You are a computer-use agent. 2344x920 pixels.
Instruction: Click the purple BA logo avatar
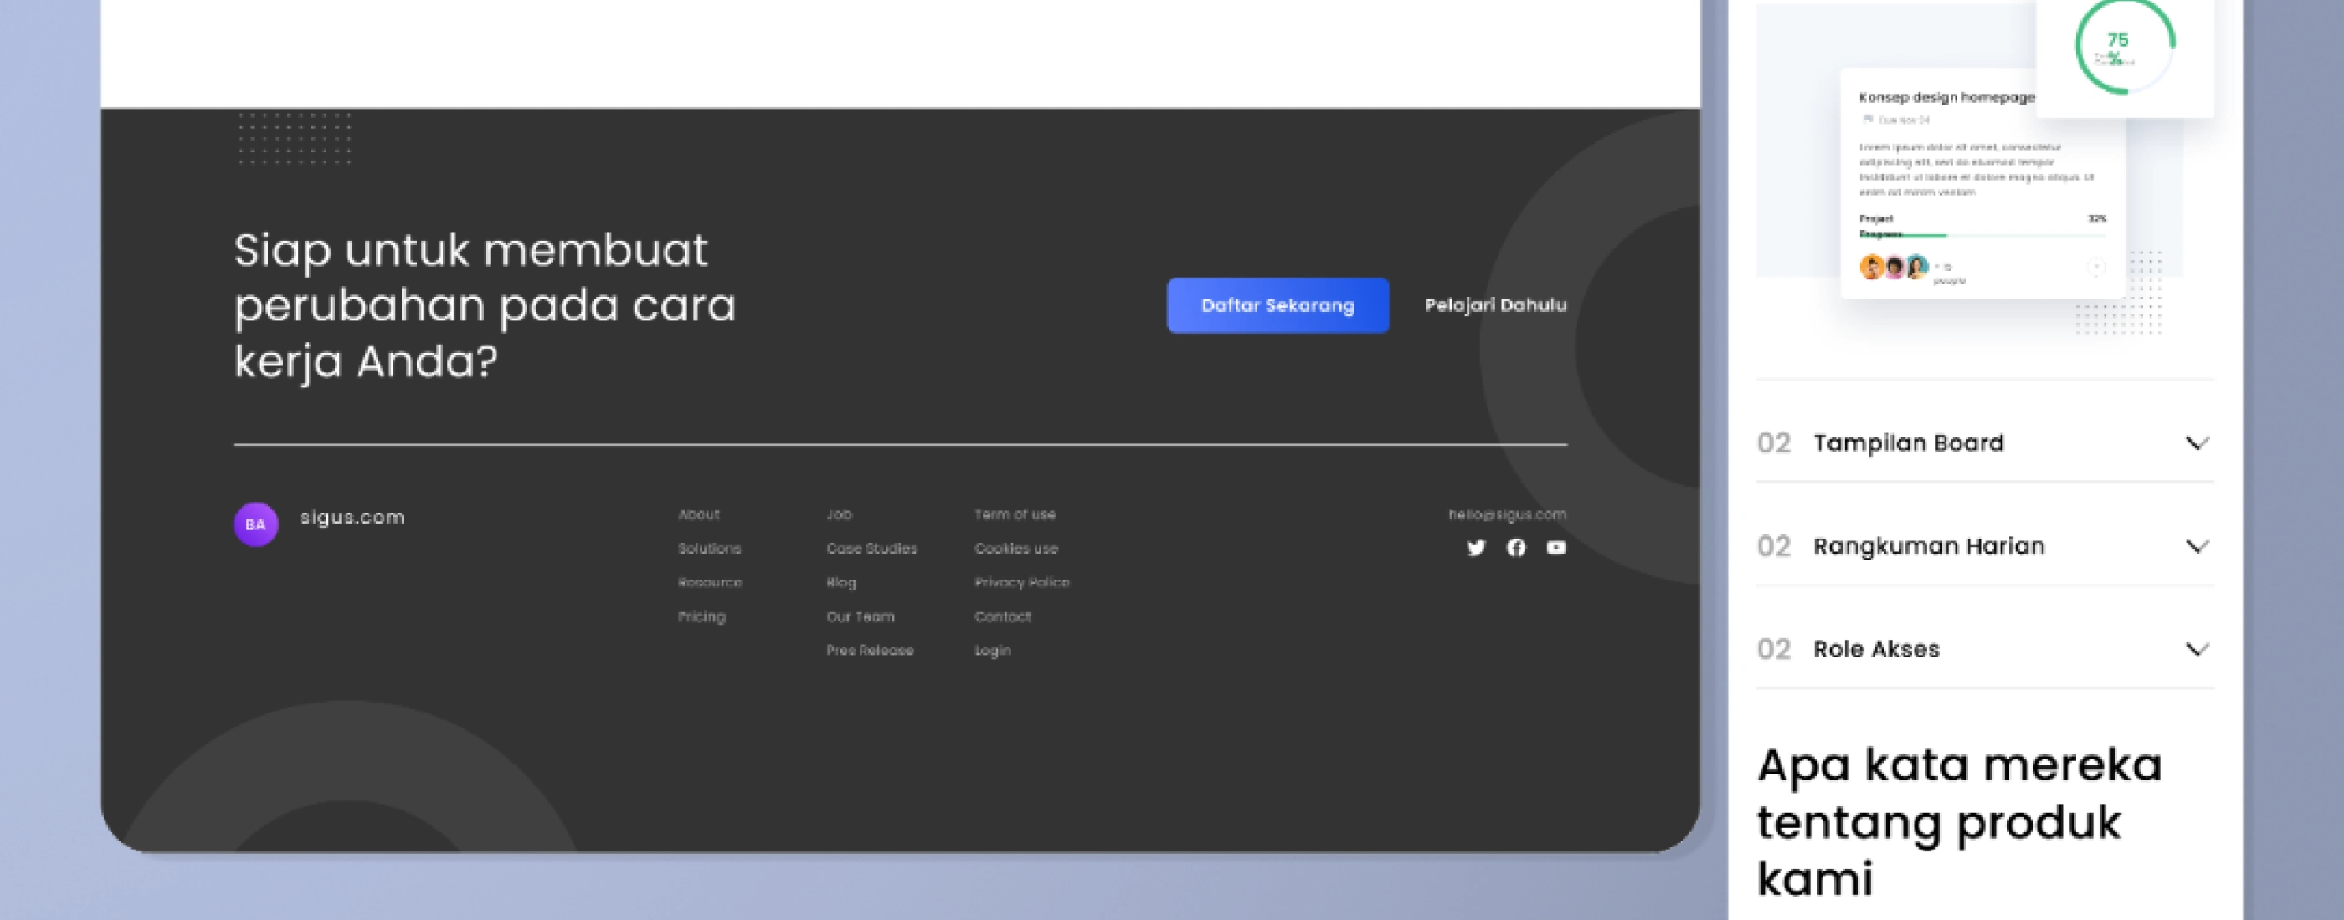[x=255, y=524]
